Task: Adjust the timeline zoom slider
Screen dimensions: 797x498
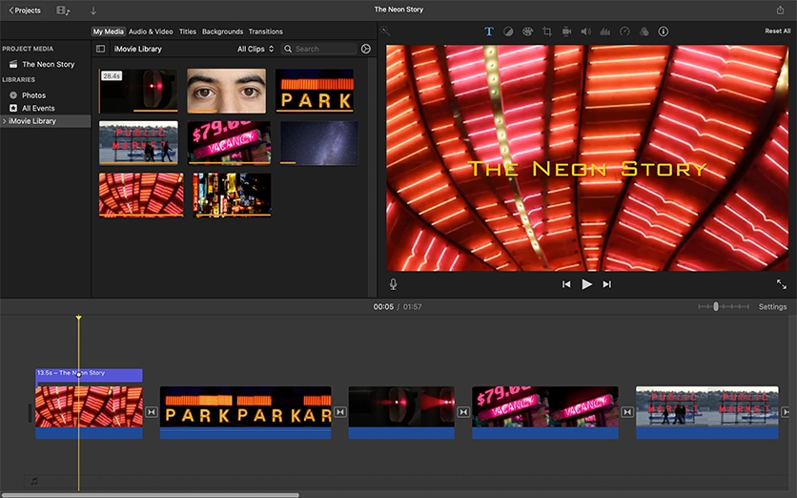Action: (x=716, y=307)
